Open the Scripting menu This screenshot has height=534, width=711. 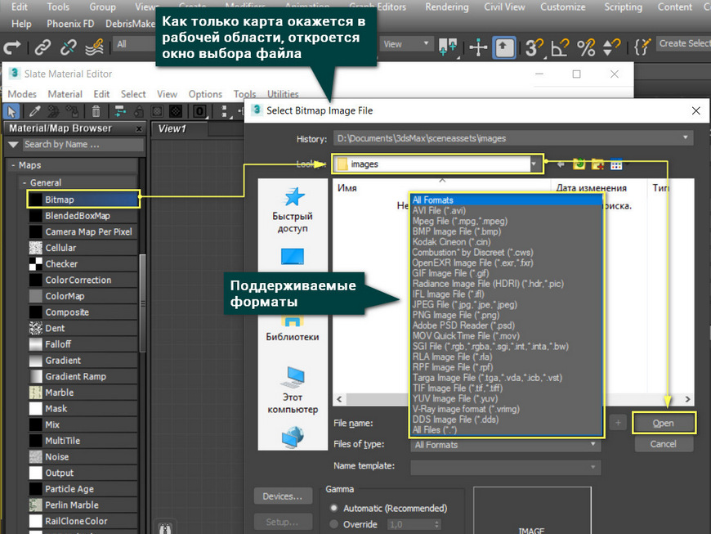(x=623, y=7)
